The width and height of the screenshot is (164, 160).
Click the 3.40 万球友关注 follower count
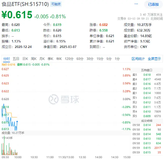point(151,14)
